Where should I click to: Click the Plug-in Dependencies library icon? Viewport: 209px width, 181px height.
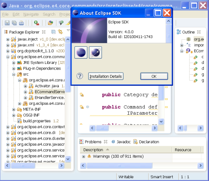click(x=19, y=68)
